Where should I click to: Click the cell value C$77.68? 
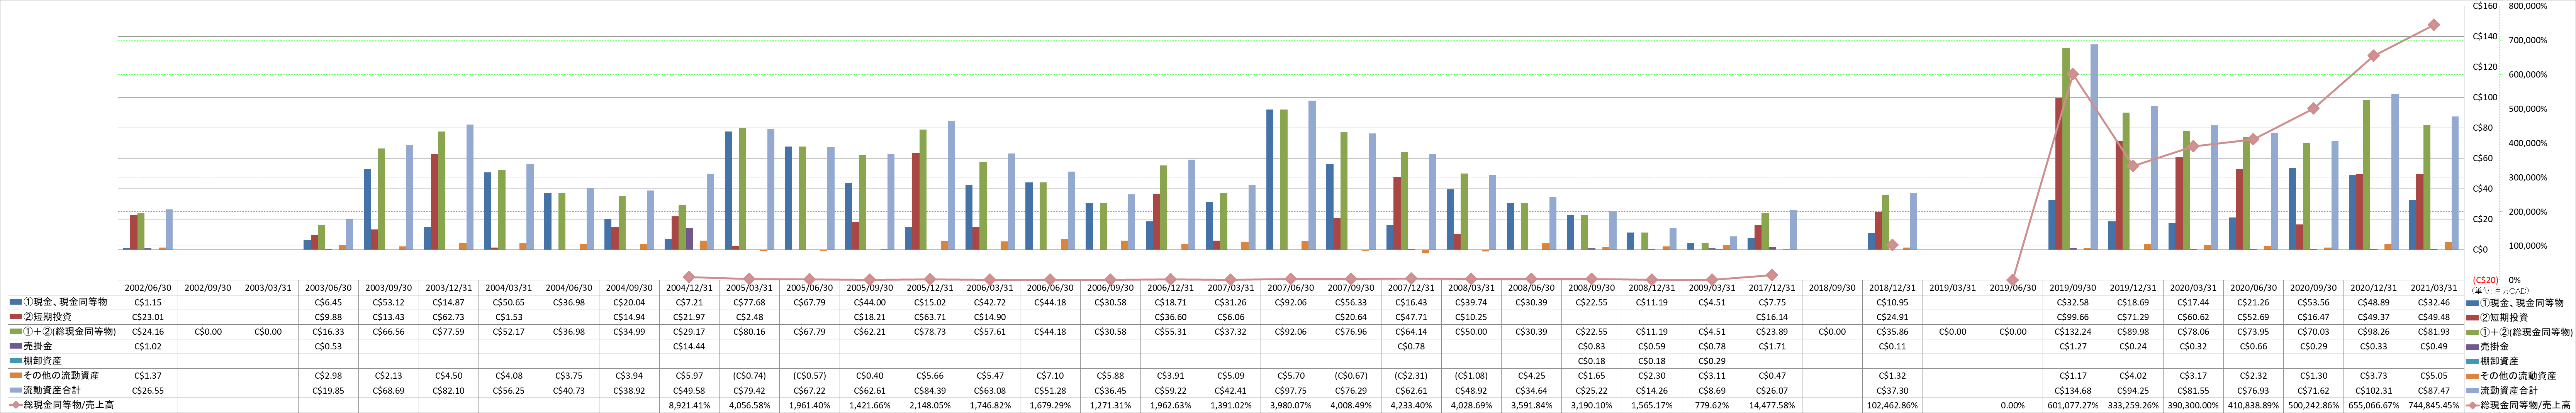[x=749, y=302]
